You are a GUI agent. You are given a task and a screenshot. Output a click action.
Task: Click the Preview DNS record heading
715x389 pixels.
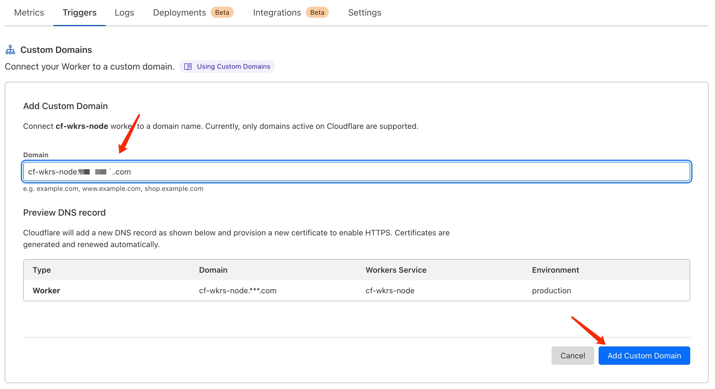[64, 213]
